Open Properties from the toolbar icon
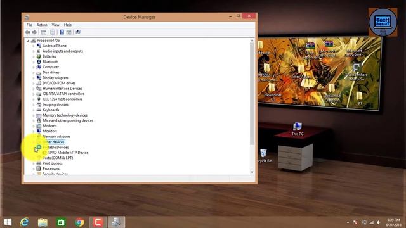406x228 pixels. click(x=53, y=32)
